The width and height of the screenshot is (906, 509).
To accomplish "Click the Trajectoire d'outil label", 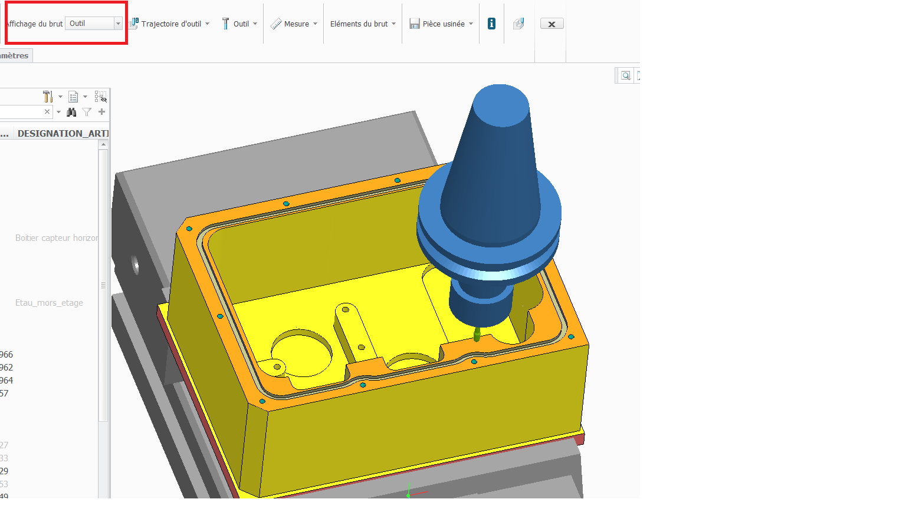I will pyautogui.click(x=171, y=24).
